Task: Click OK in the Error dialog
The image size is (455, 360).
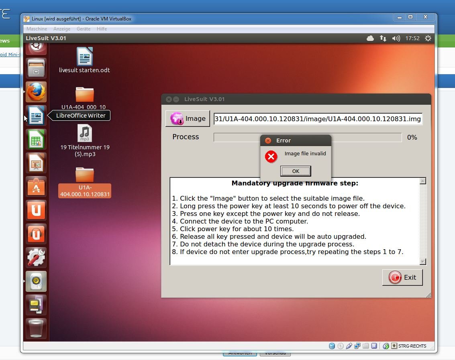Action: point(296,171)
